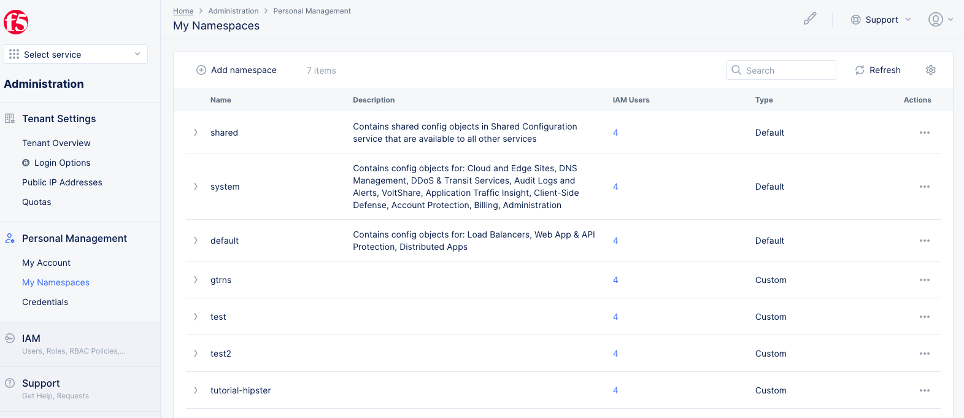This screenshot has height=418, width=964.
Task: Open Tenant Overview in sidebar
Action: (56, 143)
